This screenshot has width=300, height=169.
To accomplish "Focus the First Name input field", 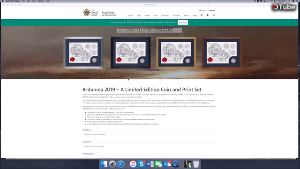I will click(x=150, y=135).
